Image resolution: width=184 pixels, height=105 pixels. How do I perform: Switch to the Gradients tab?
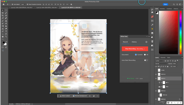click(x=169, y=9)
